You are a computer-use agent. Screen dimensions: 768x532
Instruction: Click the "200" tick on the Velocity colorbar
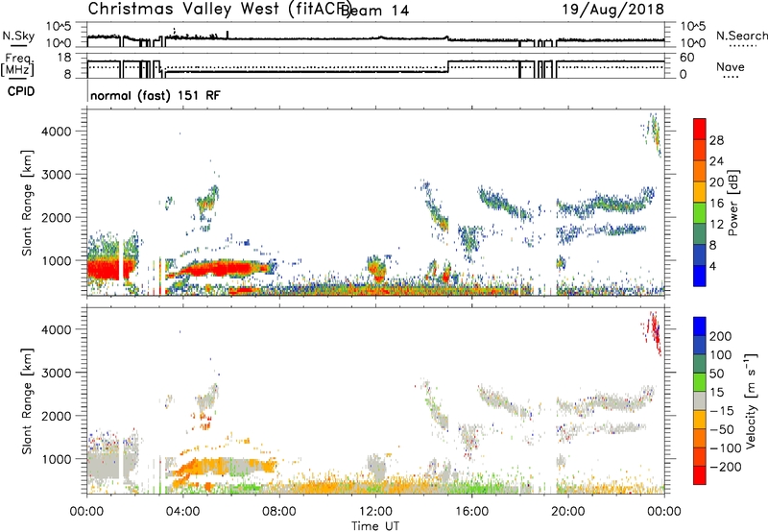click(721, 336)
